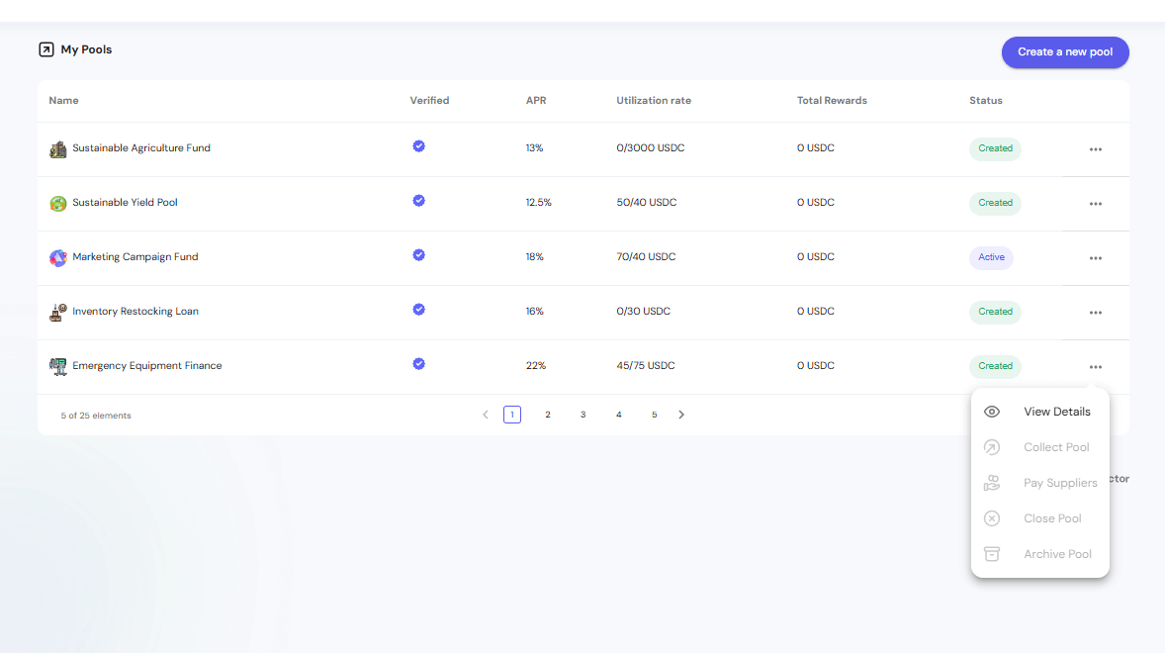Click the Marketing Campaign Fund icon
Screen dimensions: 1165x653
coord(58,258)
